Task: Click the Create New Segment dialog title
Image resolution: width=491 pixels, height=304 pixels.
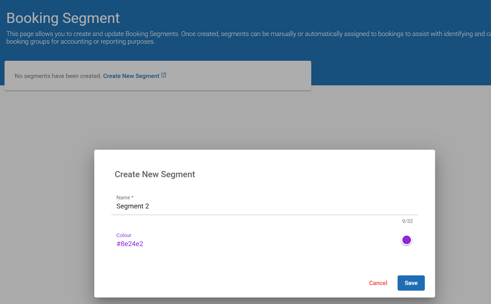Action: pyautogui.click(x=155, y=174)
